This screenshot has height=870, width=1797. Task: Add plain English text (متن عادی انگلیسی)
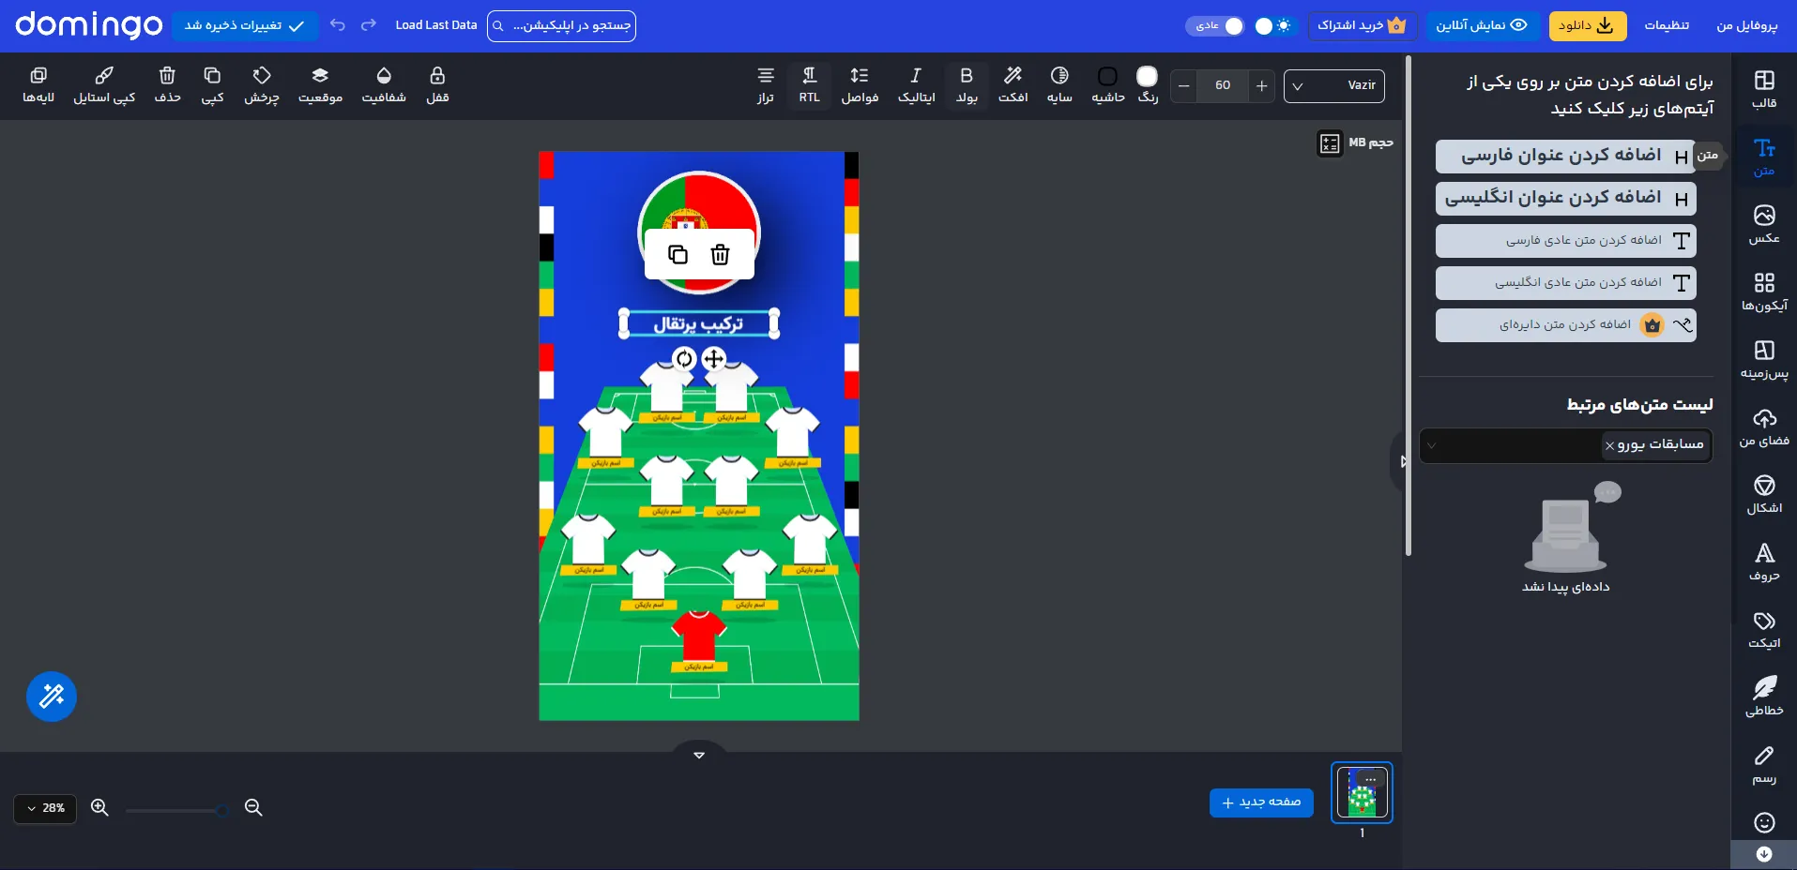(1565, 283)
